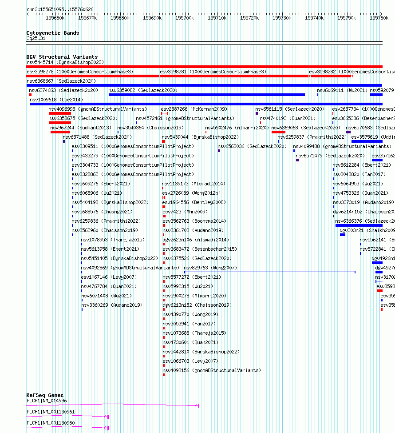Click the blue bar of nsv6359082
This screenshot has height=433, width=395.
(207, 95)
